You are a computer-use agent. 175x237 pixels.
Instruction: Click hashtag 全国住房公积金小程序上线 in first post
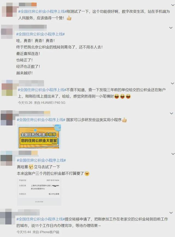(x=42, y=11)
